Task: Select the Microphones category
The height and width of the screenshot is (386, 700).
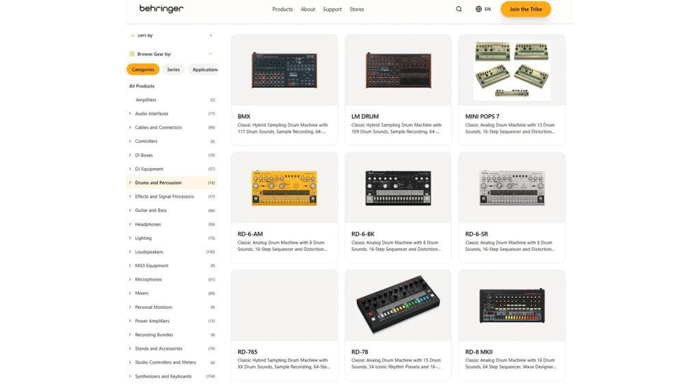Action: point(148,279)
